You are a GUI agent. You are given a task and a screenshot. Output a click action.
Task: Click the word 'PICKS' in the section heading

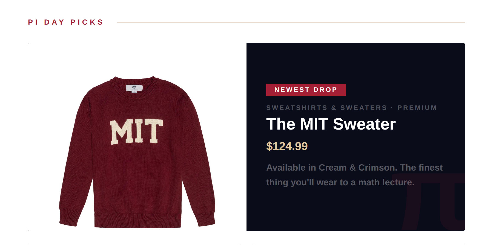[x=87, y=22]
